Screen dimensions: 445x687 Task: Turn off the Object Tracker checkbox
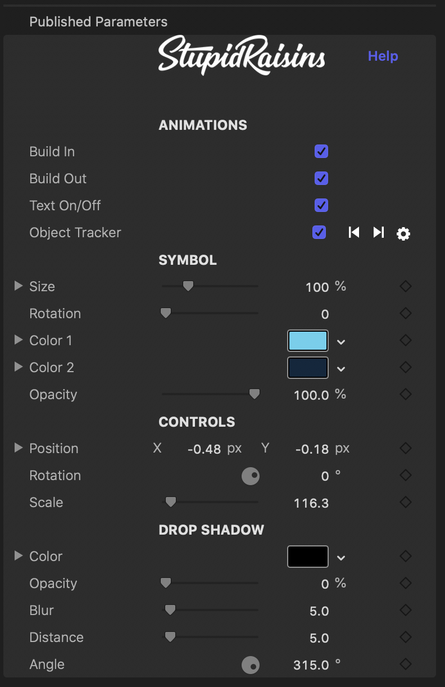point(319,232)
